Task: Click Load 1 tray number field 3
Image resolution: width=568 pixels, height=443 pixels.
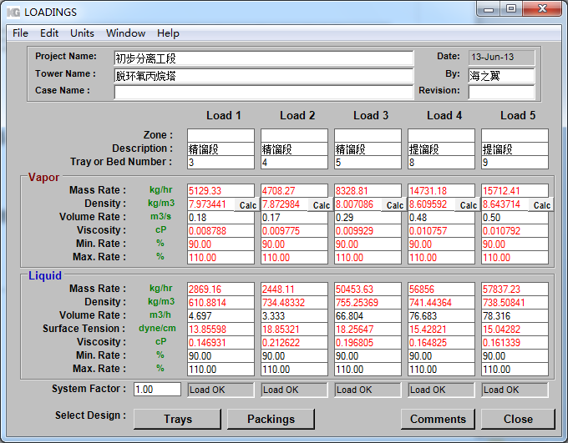Action: pos(221,163)
